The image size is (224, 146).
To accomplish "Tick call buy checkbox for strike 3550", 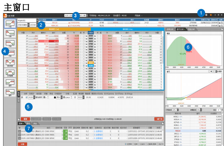I will click(x=84, y=36).
